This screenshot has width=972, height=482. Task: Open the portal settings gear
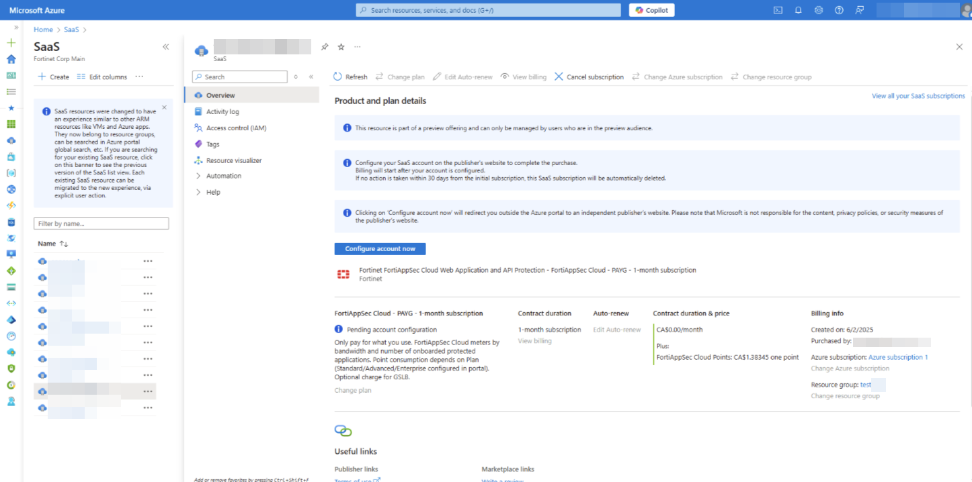pyautogui.click(x=818, y=9)
